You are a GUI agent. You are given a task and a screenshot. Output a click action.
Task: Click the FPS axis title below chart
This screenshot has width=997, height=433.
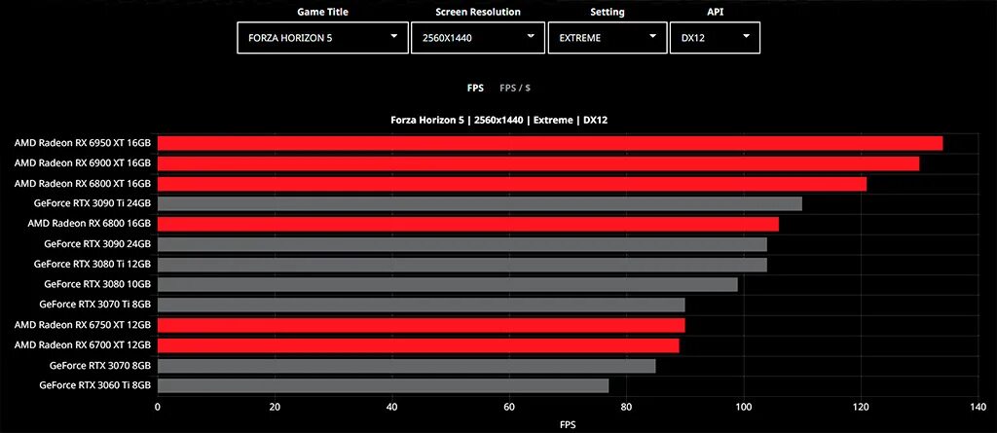[569, 424]
